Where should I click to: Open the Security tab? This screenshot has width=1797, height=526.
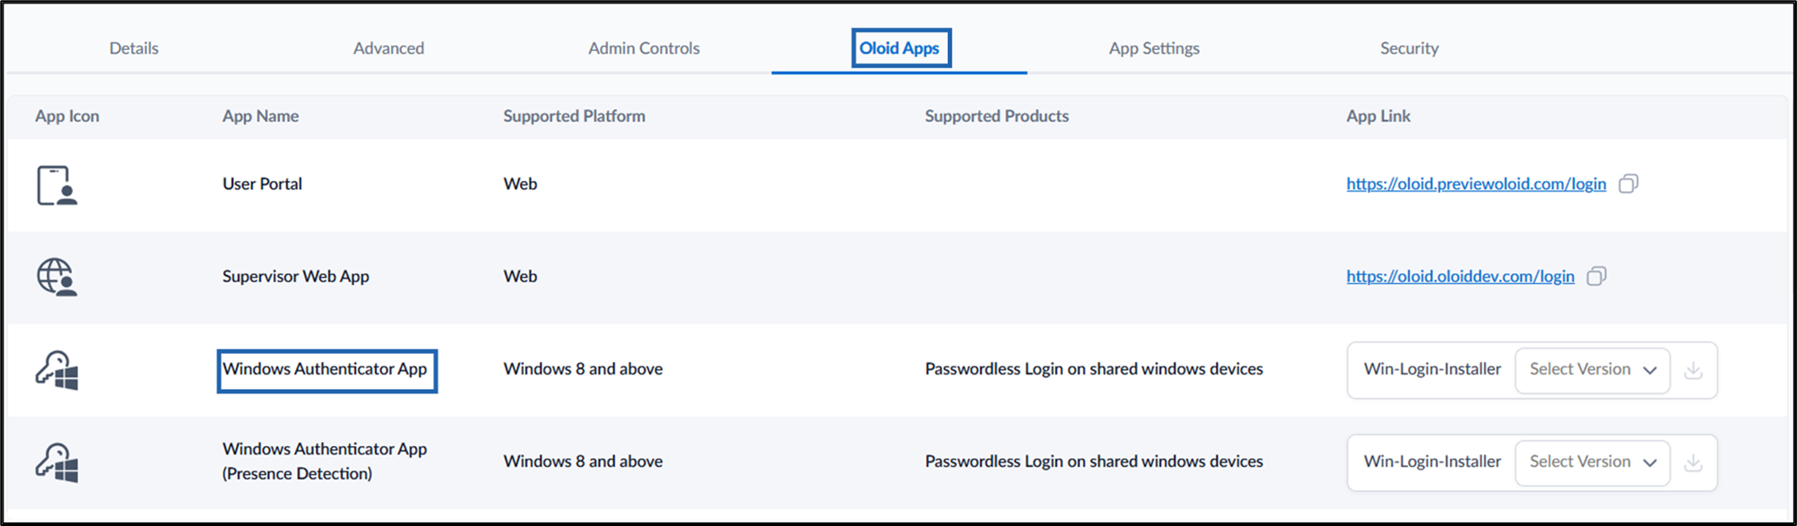point(1410,48)
